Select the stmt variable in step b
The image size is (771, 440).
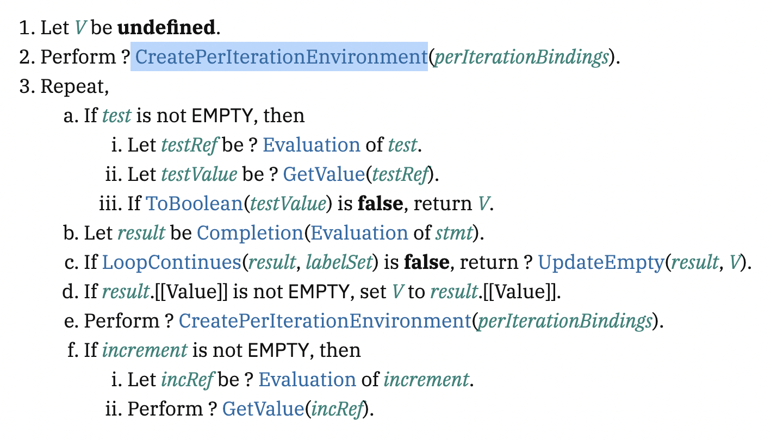pyautogui.click(x=454, y=233)
